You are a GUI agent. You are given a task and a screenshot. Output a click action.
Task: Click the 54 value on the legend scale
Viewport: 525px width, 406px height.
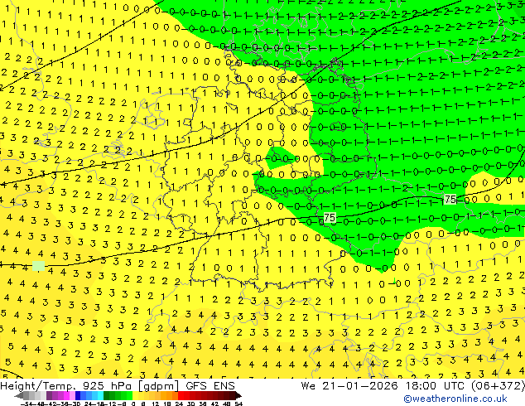tap(238, 404)
